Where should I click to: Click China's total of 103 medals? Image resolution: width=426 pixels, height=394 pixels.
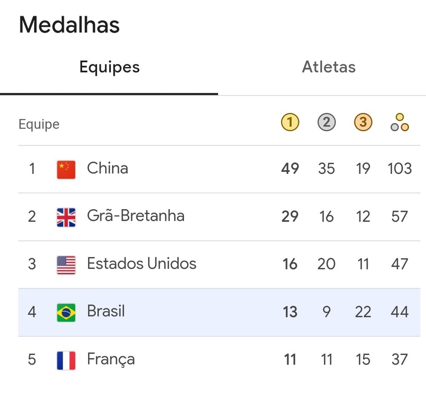[x=400, y=169]
